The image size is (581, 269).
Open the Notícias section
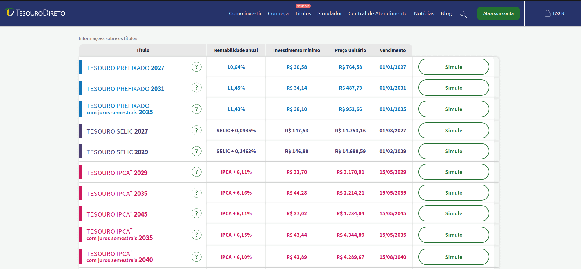point(424,13)
